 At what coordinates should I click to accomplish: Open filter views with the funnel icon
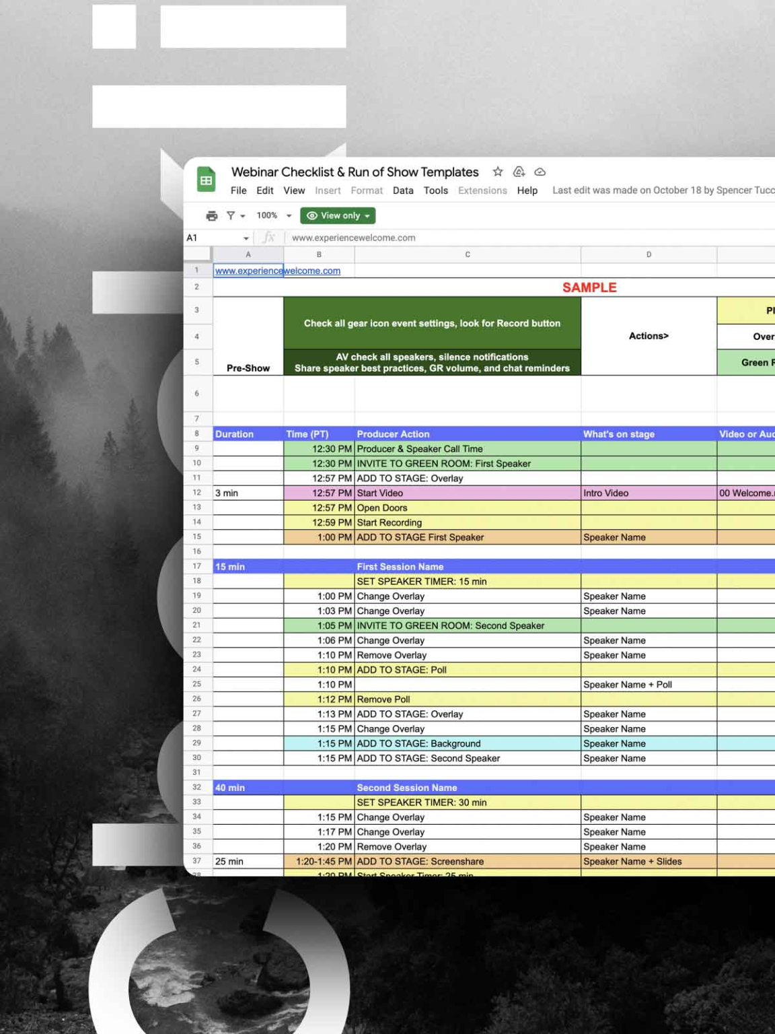[231, 215]
